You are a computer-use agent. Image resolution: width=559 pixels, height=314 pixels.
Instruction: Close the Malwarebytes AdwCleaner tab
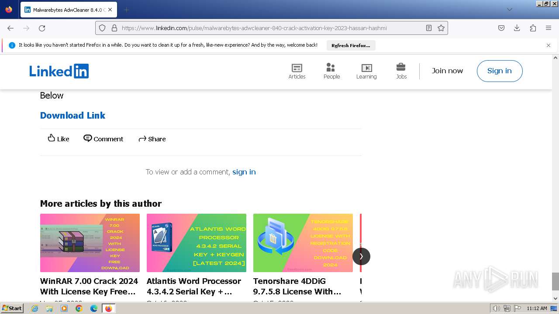pyautogui.click(x=110, y=10)
